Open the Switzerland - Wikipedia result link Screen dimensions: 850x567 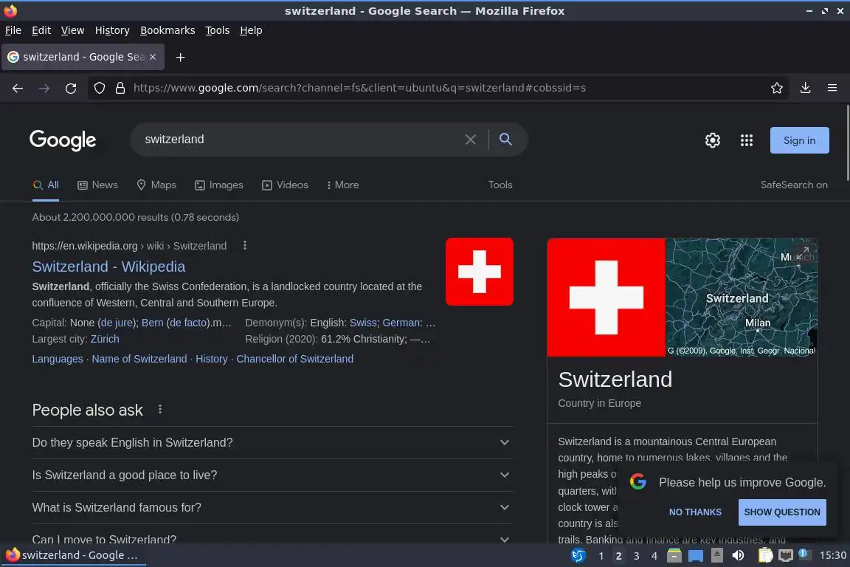pos(108,267)
